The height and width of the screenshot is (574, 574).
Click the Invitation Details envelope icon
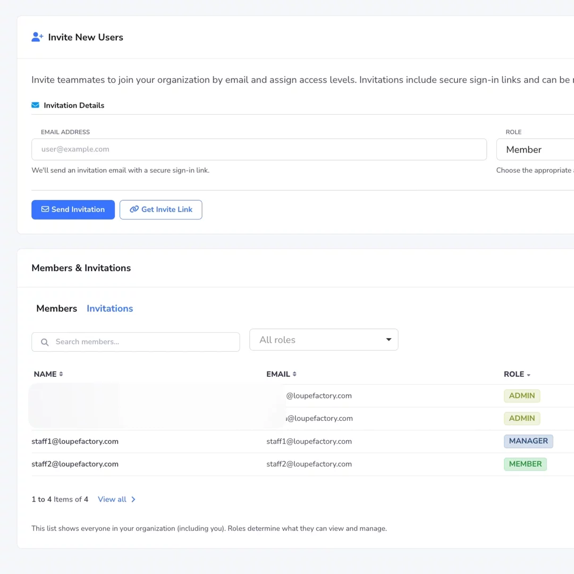click(x=35, y=105)
